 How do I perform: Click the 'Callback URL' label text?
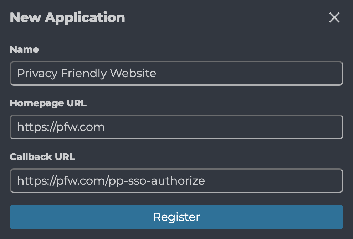click(42, 156)
